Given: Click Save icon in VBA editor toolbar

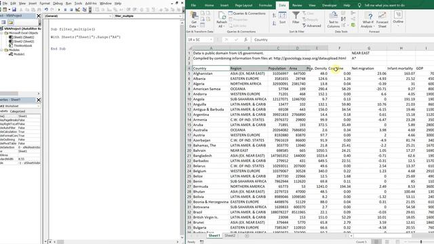Looking at the screenshot, I should pyautogui.click(x=14, y=9).
